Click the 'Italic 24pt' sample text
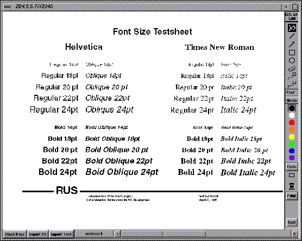The image size is (302, 241). [x=238, y=110]
